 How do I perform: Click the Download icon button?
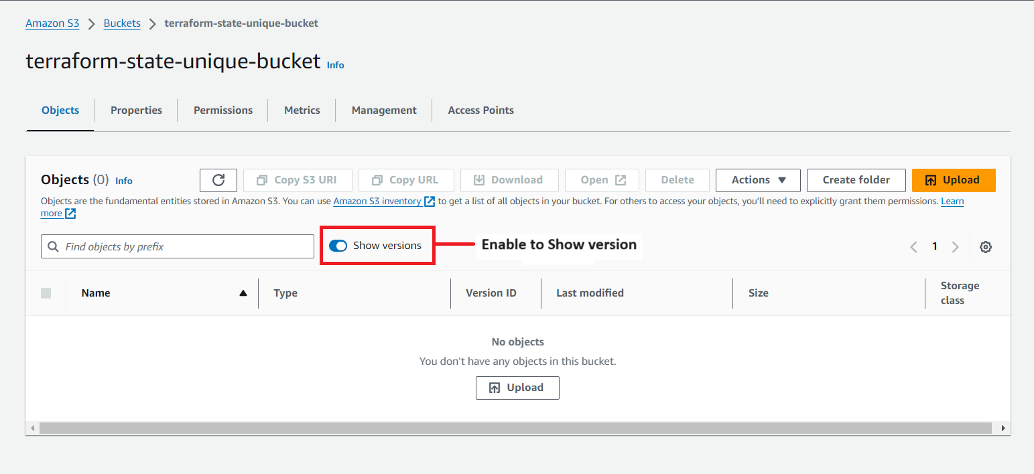[478, 179]
